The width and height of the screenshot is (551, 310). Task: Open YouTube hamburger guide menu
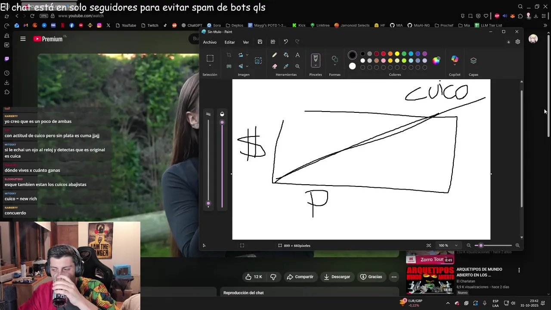[23, 39]
